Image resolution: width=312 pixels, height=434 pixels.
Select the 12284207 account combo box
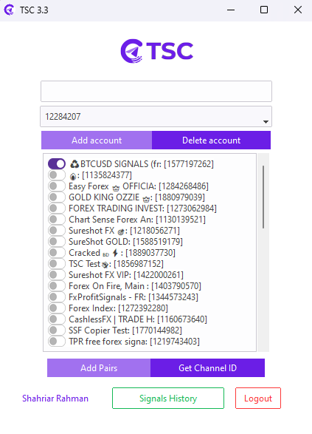point(156,117)
